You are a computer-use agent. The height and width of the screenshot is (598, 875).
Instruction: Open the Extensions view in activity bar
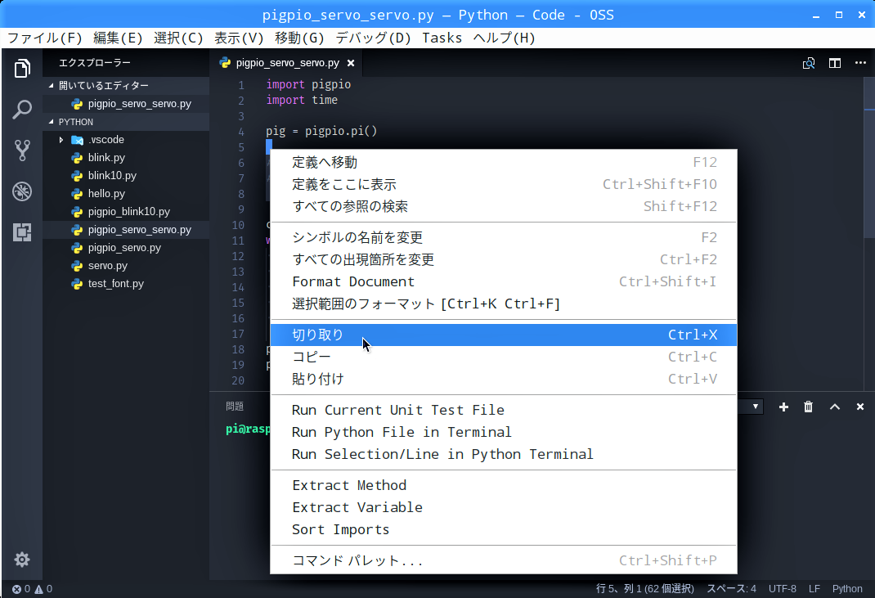22,232
